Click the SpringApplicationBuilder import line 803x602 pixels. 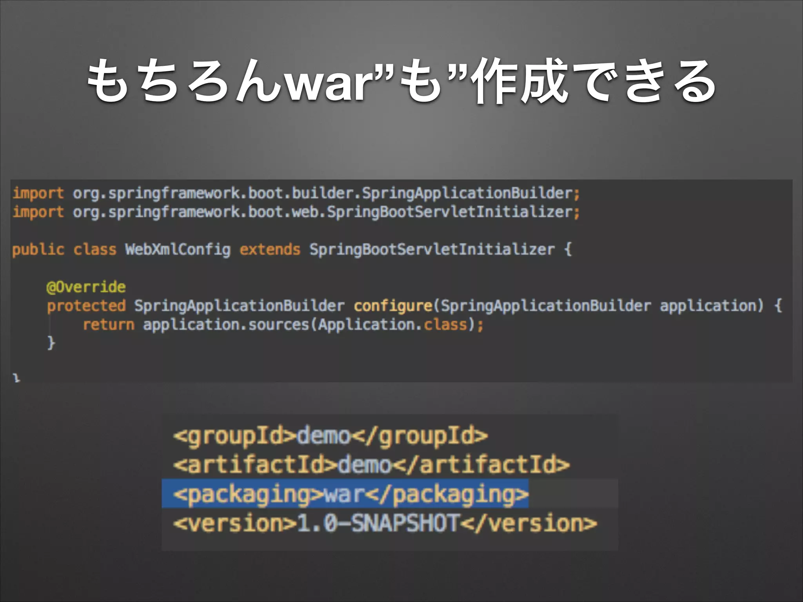pos(296,193)
